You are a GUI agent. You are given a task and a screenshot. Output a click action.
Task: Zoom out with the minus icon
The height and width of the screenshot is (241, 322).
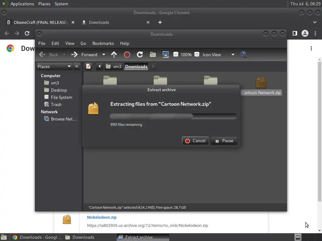[175, 54]
